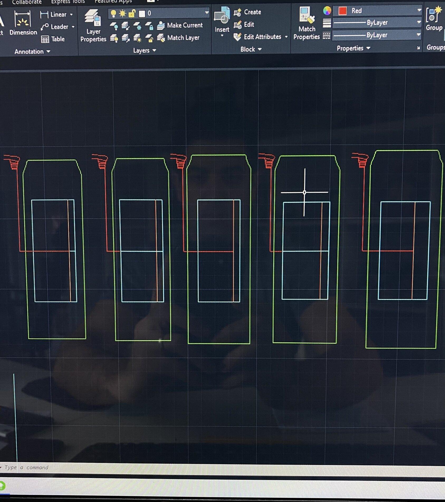The image size is (445, 502).
Task: Select the rightmost green outline shape
Action: [x=404, y=249]
